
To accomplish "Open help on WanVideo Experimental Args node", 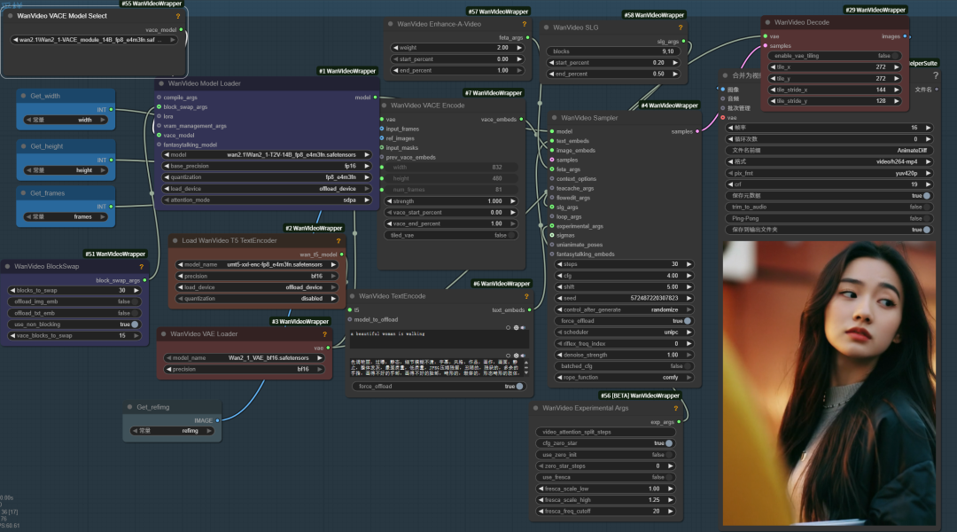I will click(675, 408).
